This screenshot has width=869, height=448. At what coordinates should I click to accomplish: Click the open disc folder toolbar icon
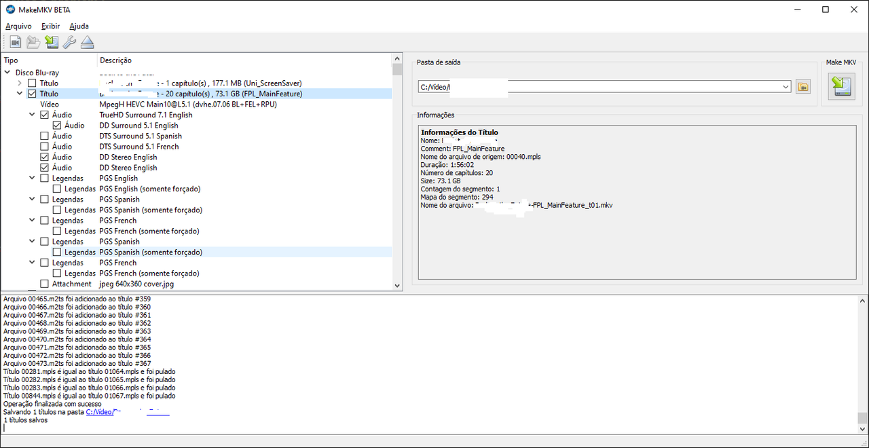33,43
